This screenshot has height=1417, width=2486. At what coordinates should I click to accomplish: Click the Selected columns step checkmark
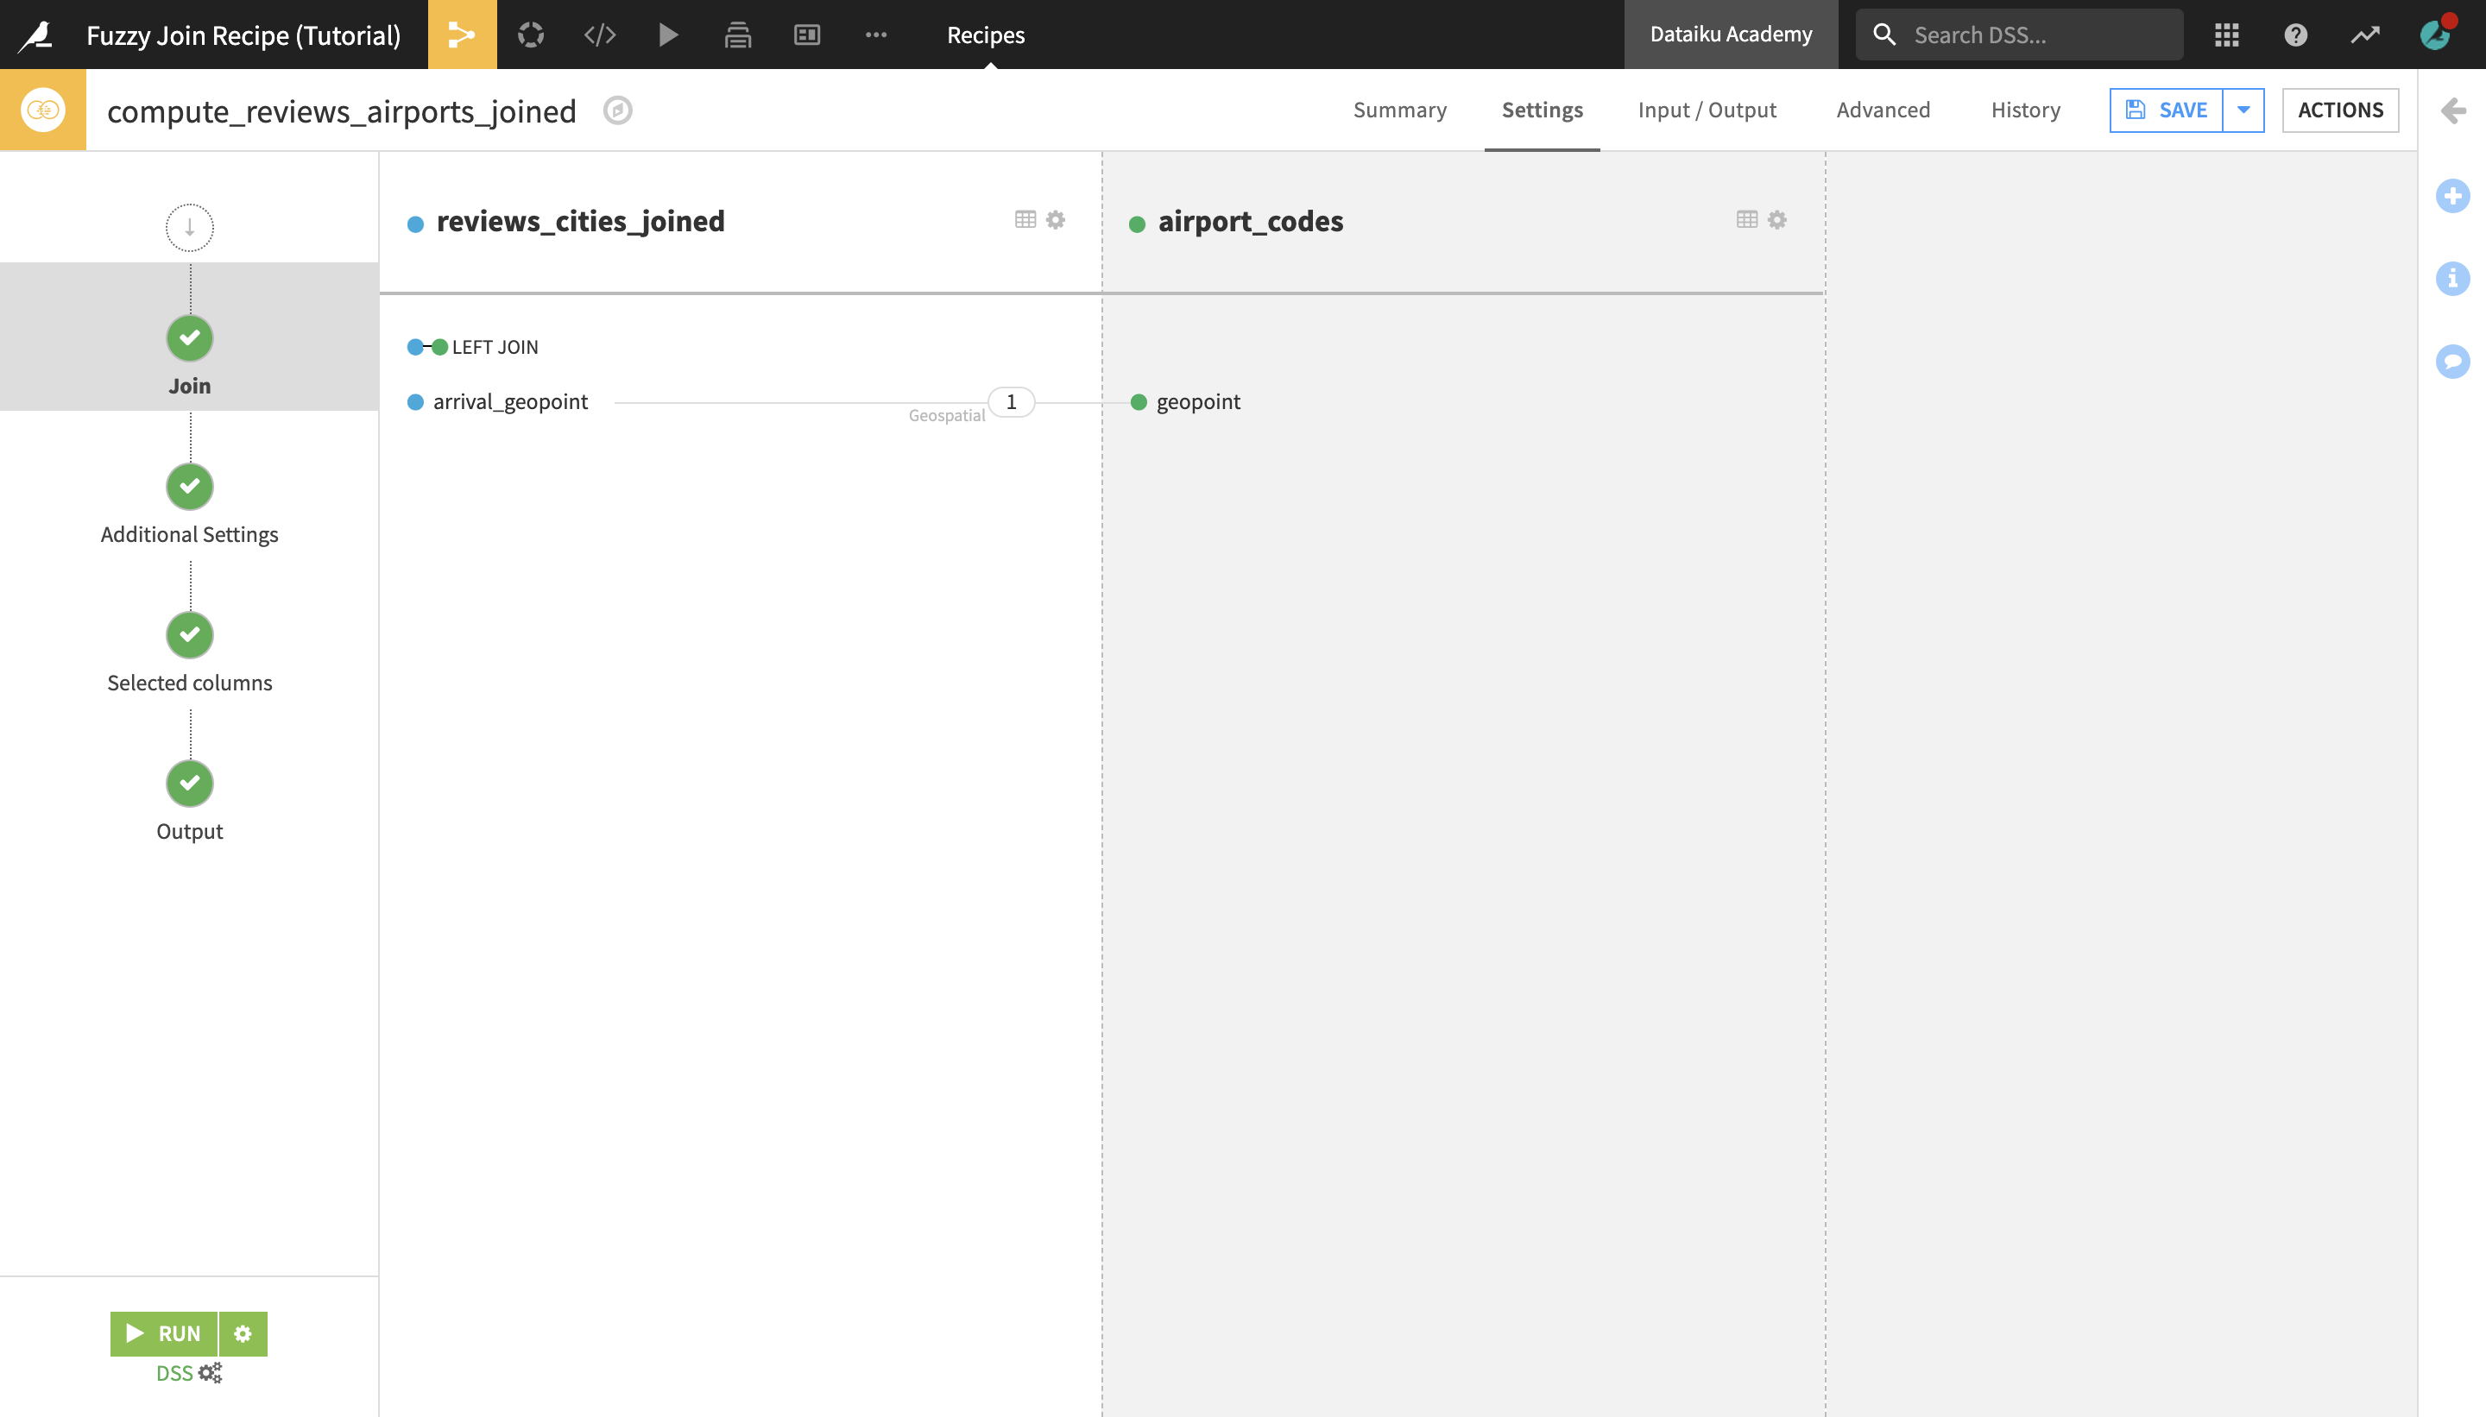tap(190, 635)
